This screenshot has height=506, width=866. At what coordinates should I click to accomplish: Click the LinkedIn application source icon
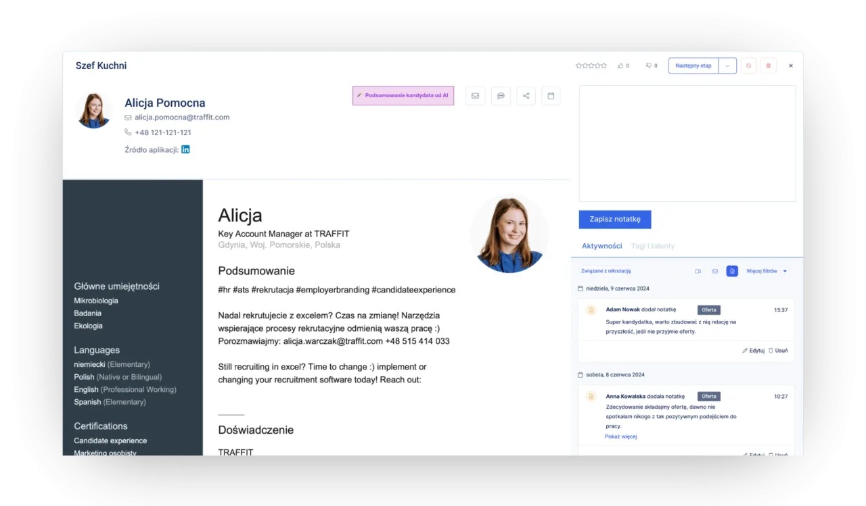[185, 149]
